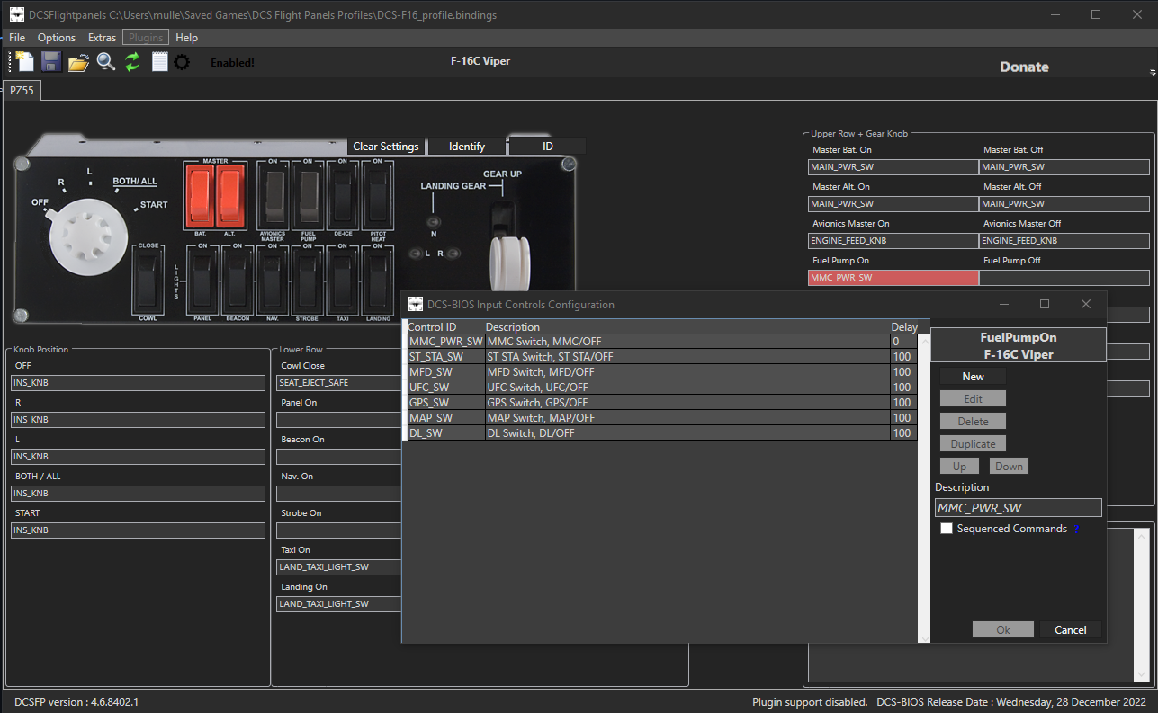Click the blue question mark help icon
This screenshot has width=1158, height=713.
click(1076, 530)
